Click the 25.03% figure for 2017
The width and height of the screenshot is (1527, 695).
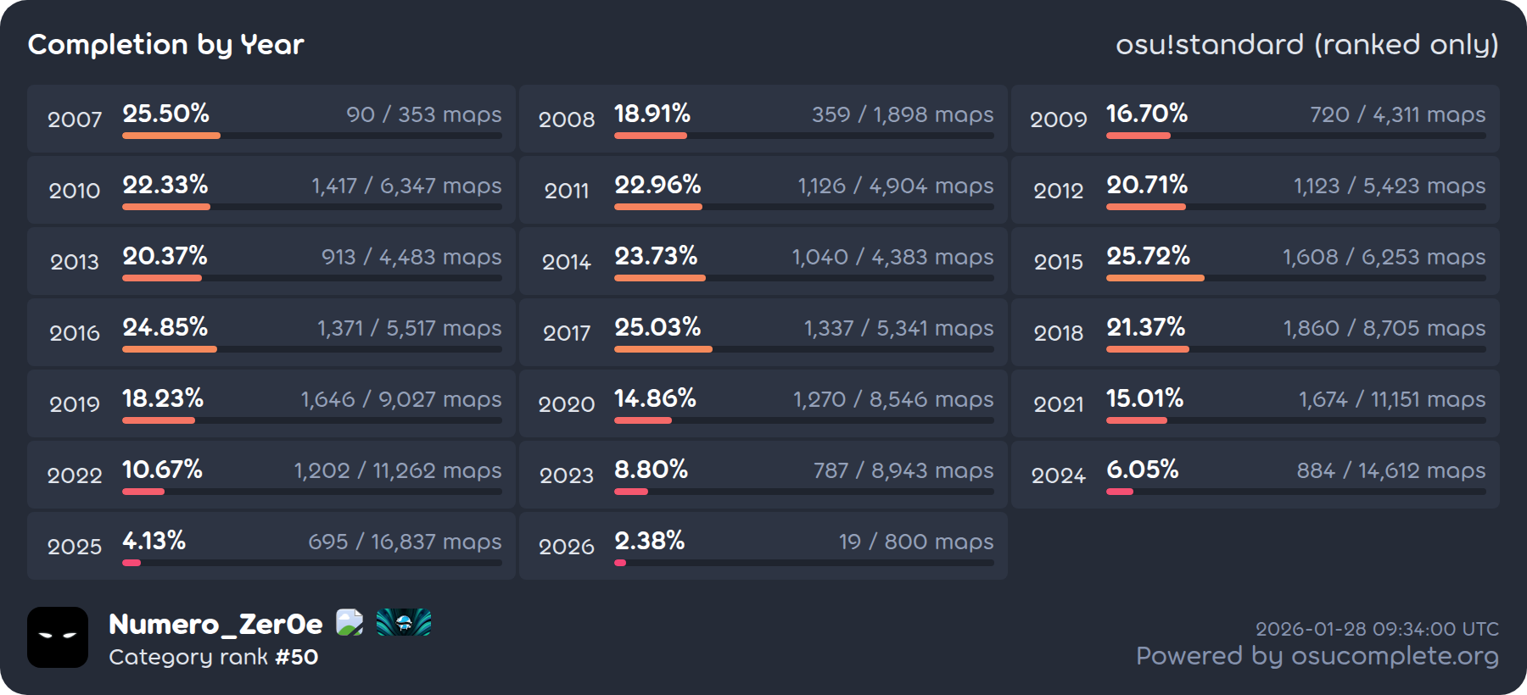[x=657, y=327]
